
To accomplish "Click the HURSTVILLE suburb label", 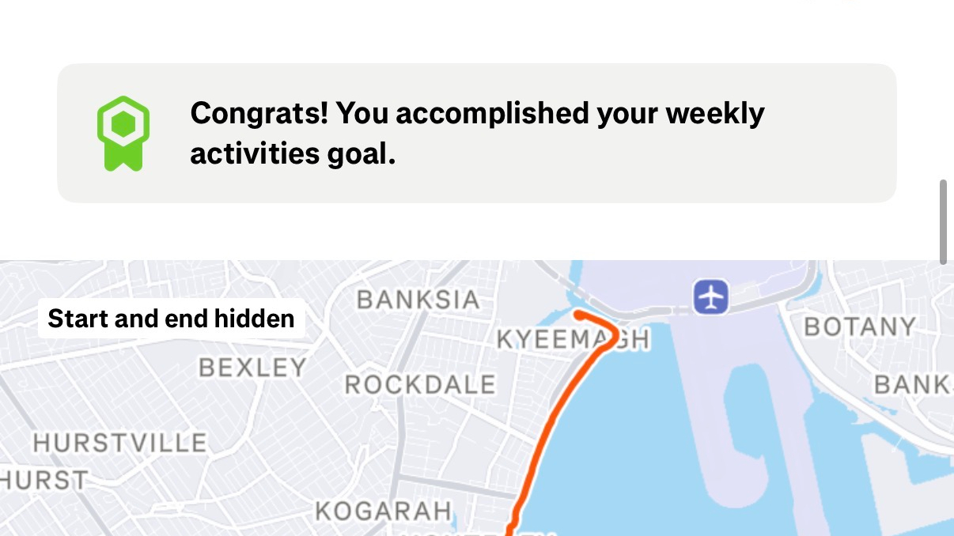I will 119,443.
